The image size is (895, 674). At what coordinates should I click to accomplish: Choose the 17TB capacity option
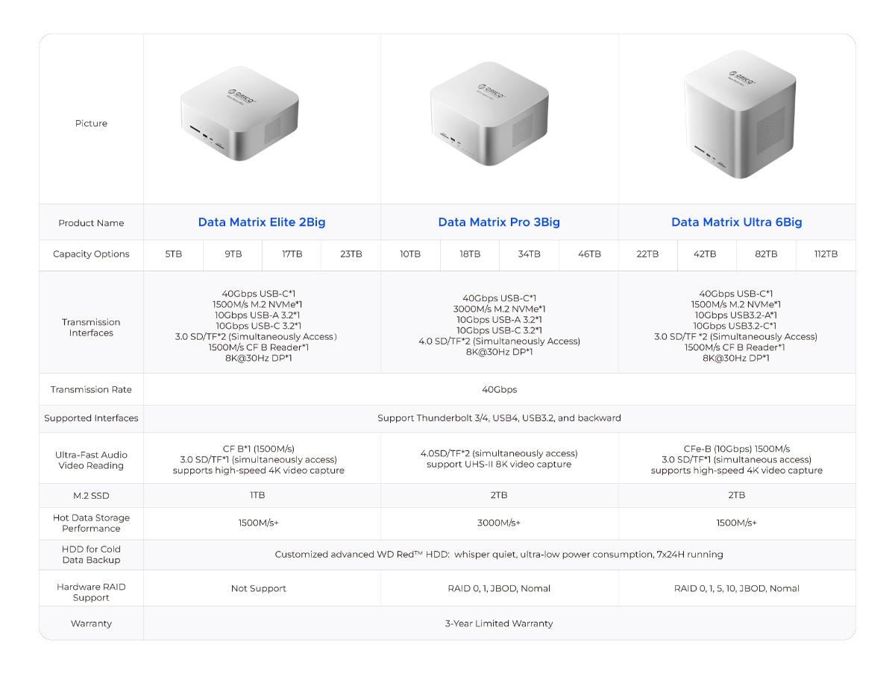pyautogui.click(x=292, y=254)
